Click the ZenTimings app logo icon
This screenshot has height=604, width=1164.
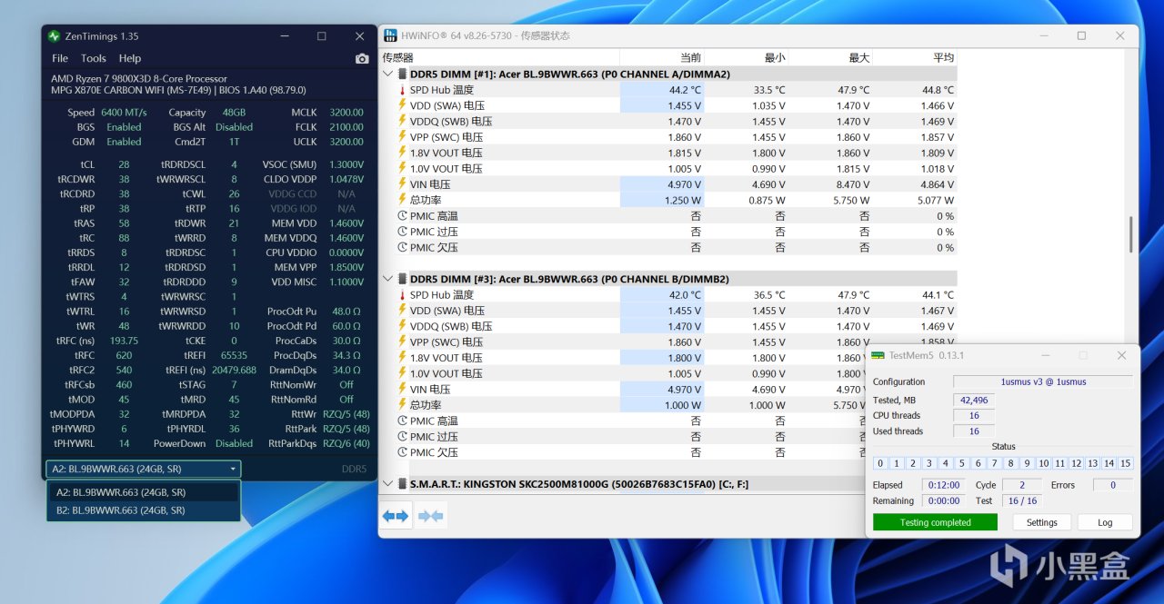(54, 36)
